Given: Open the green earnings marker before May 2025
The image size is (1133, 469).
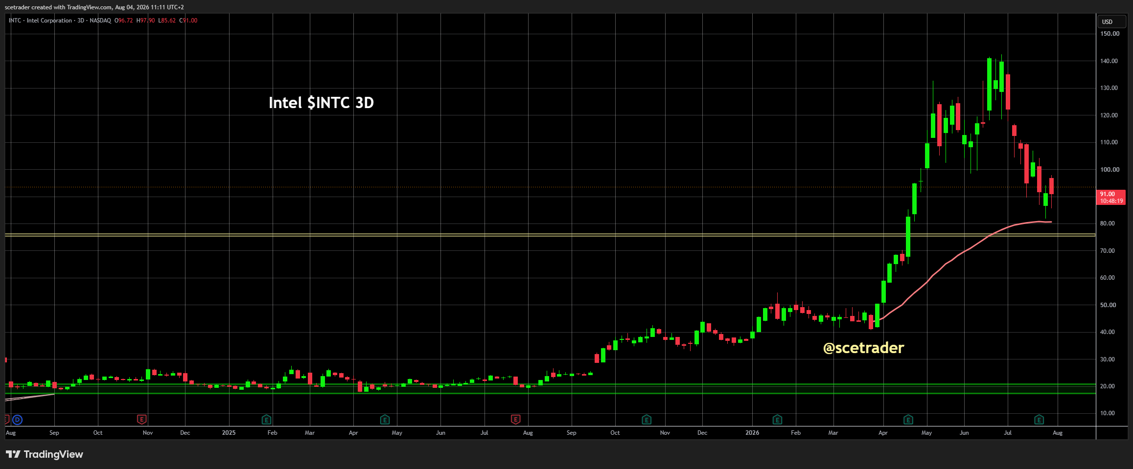Looking at the screenshot, I should (385, 420).
